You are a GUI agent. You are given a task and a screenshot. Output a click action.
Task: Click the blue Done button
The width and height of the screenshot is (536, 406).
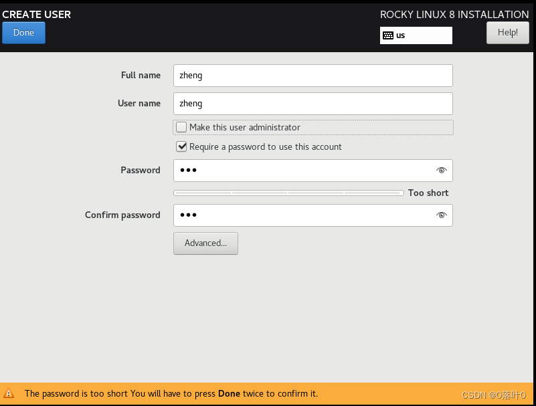[23, 33]
